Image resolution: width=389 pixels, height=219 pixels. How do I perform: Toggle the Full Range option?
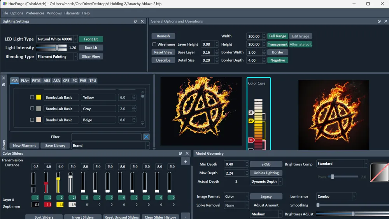click(278, 36)
